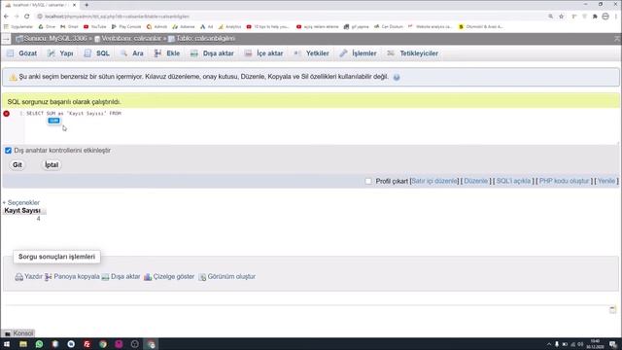Click the print icon next to Yazdır
The image size is (622, 350).
tap(19, 277)
